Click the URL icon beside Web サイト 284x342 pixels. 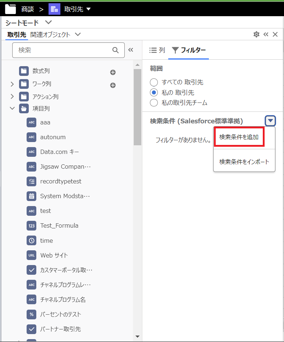coord(31,255)
